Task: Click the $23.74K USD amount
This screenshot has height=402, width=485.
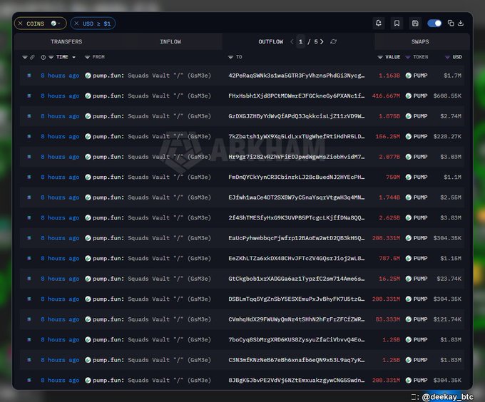Action: pyautogui.click(x=449, y=279)
